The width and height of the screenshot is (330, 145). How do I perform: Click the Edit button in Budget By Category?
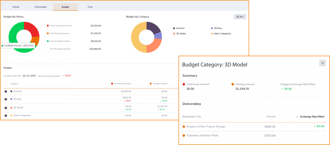[x=240, y=17]
